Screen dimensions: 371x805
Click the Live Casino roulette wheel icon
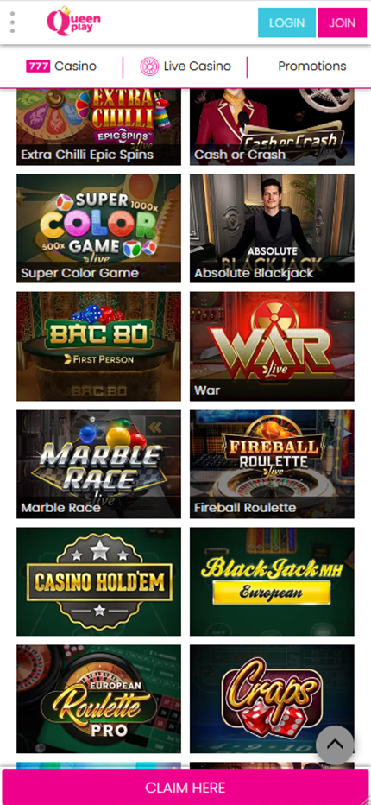coord(149,67)
